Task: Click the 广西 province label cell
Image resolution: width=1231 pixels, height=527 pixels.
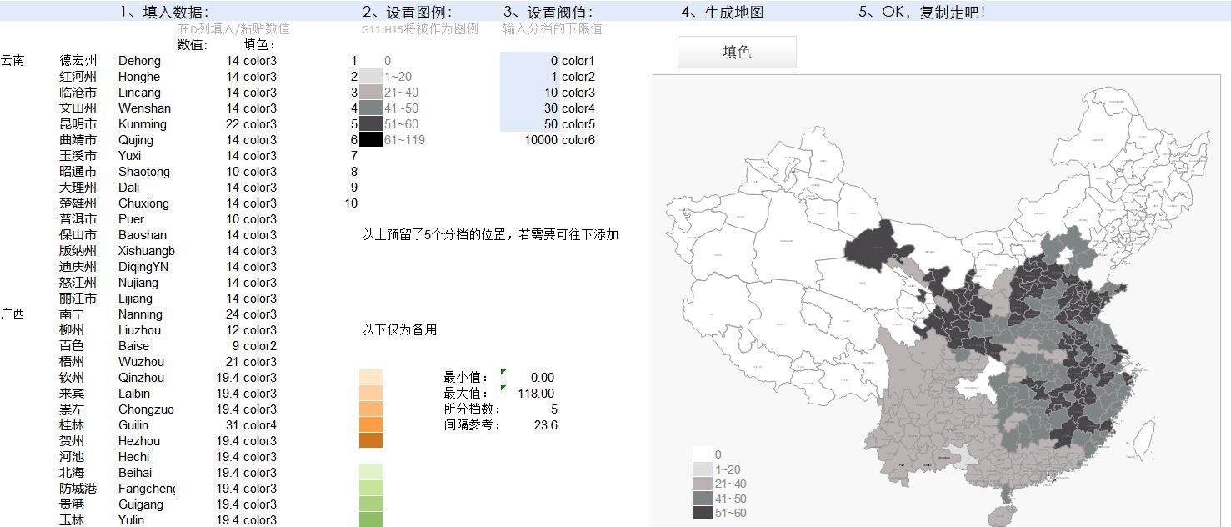Action: tap(13, 314)
